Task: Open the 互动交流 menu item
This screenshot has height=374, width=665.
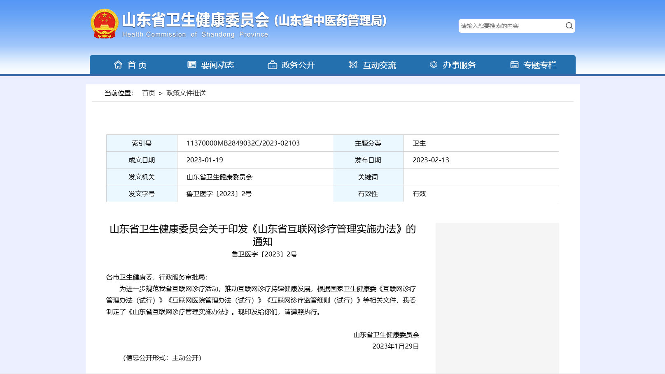Action: pos(379,65)
